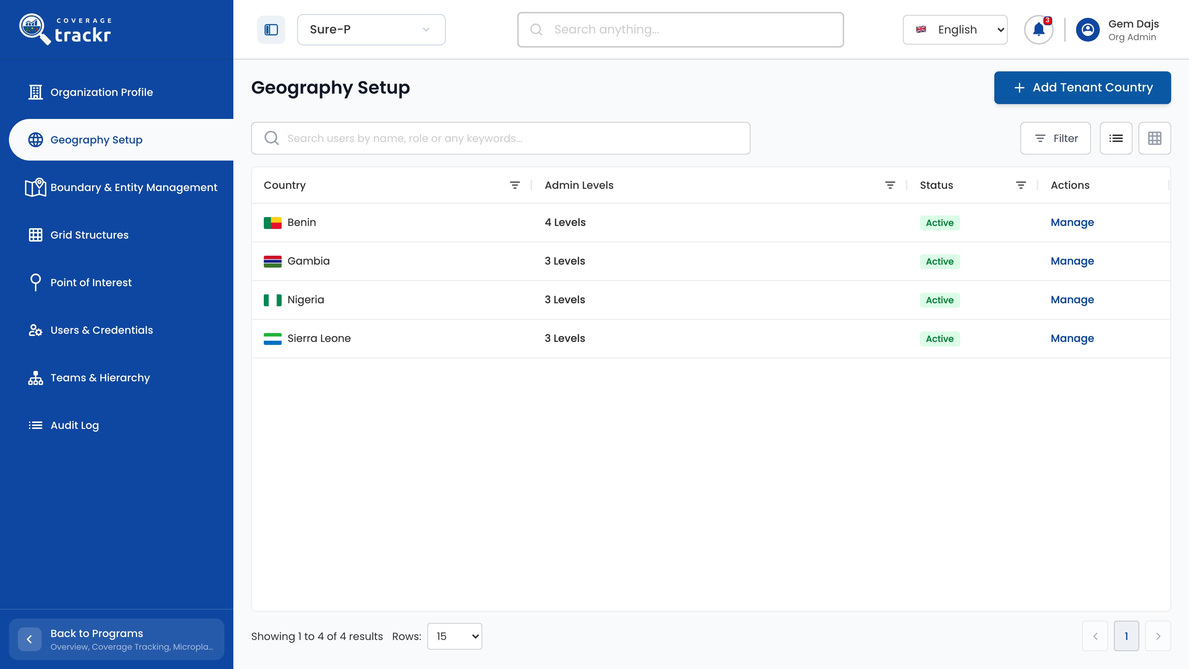Go to next page arrow
1189x669 pixels.
point(1158,636)
